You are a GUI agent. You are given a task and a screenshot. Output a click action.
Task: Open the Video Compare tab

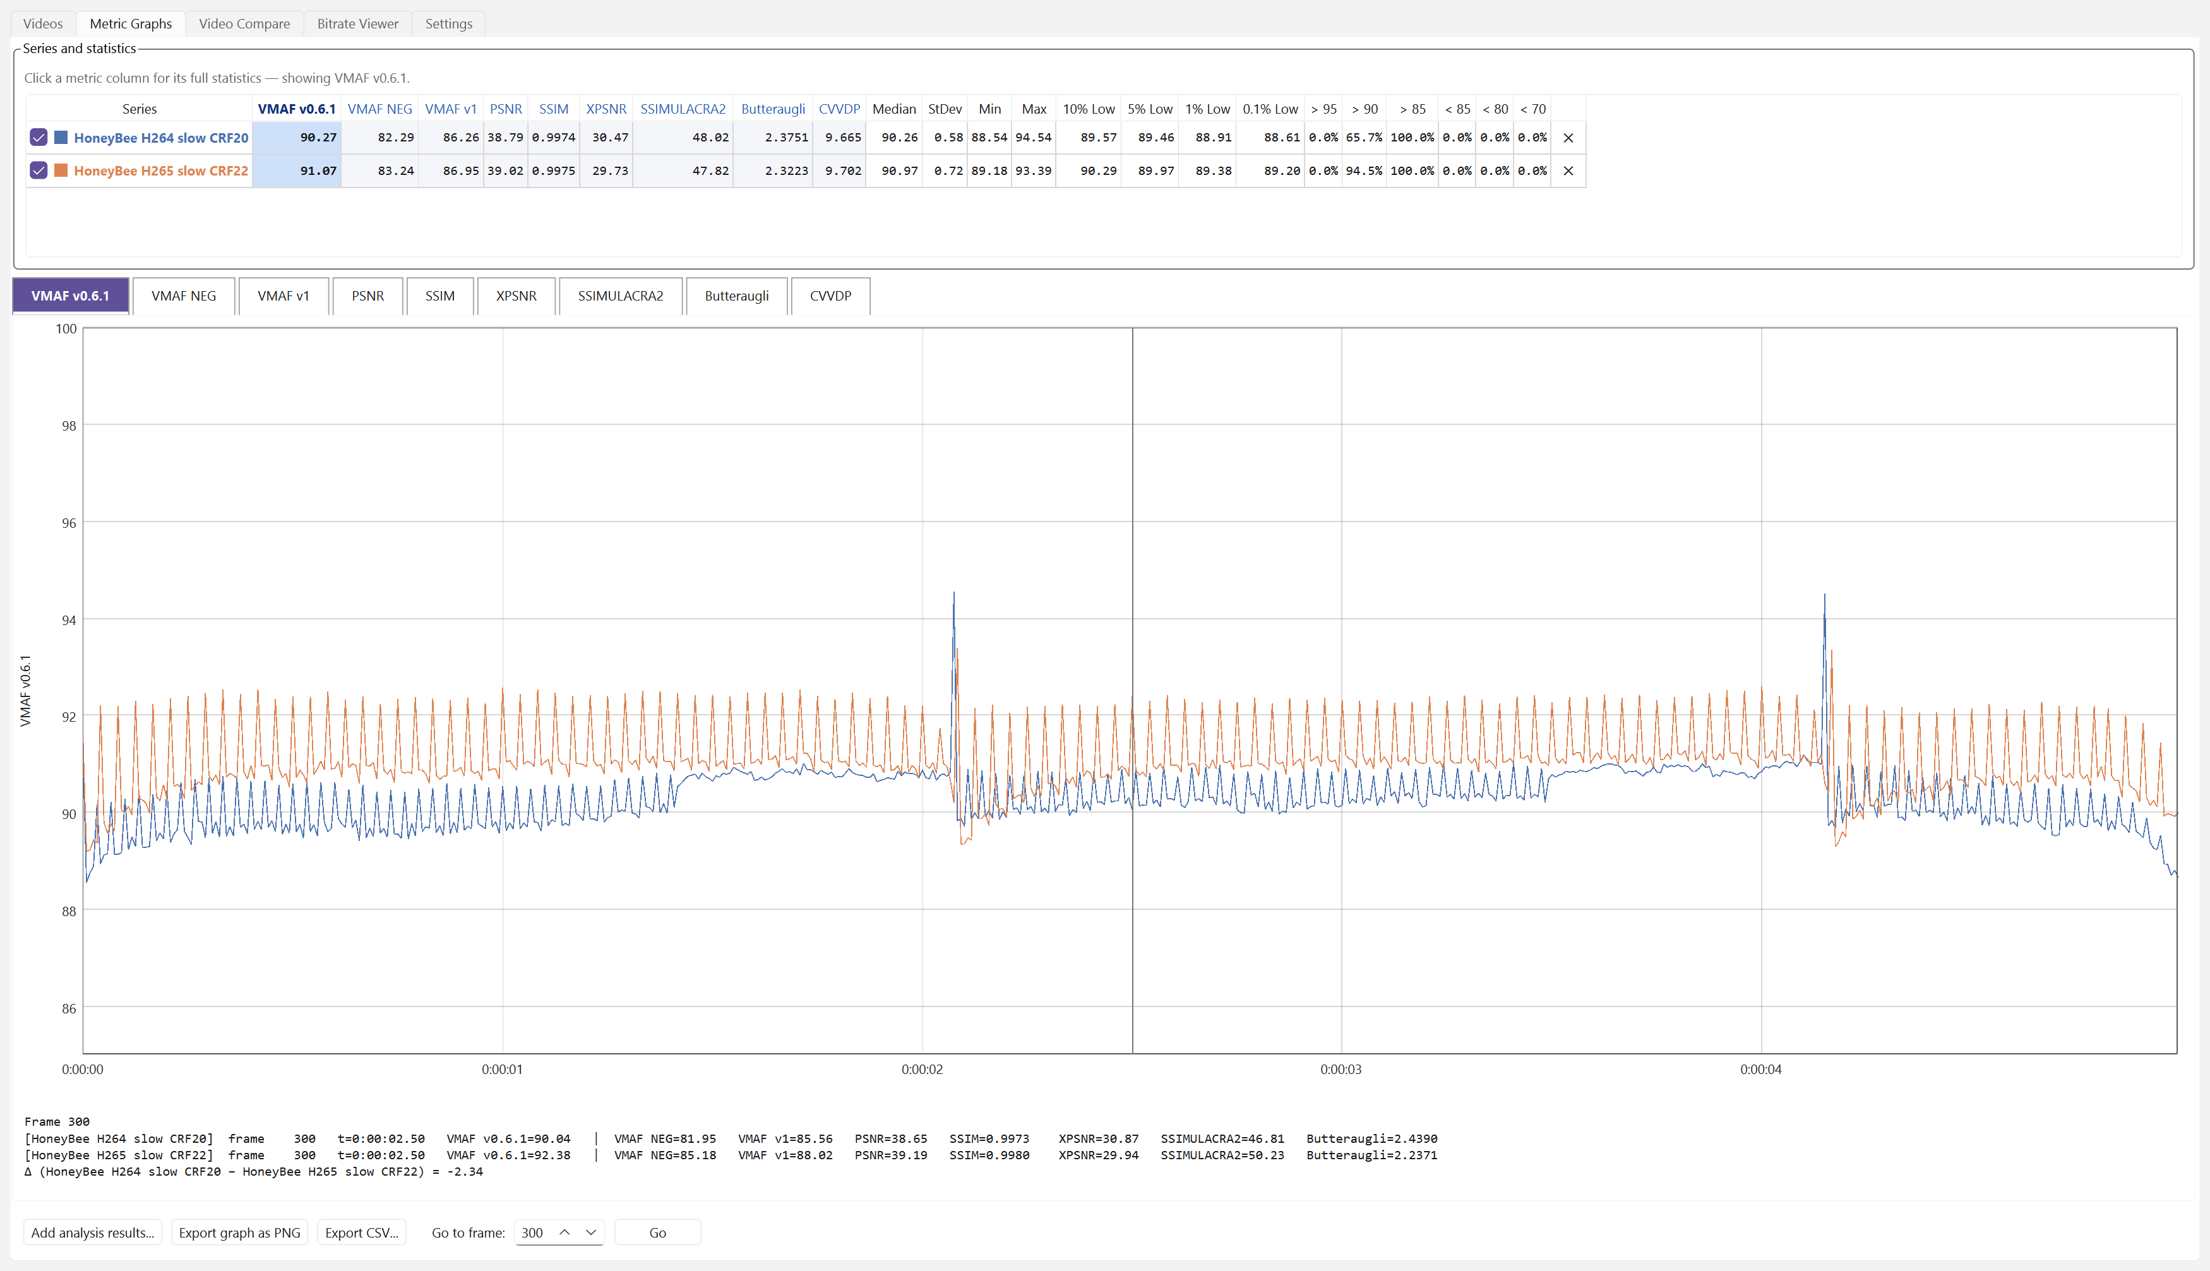(244, 23)
